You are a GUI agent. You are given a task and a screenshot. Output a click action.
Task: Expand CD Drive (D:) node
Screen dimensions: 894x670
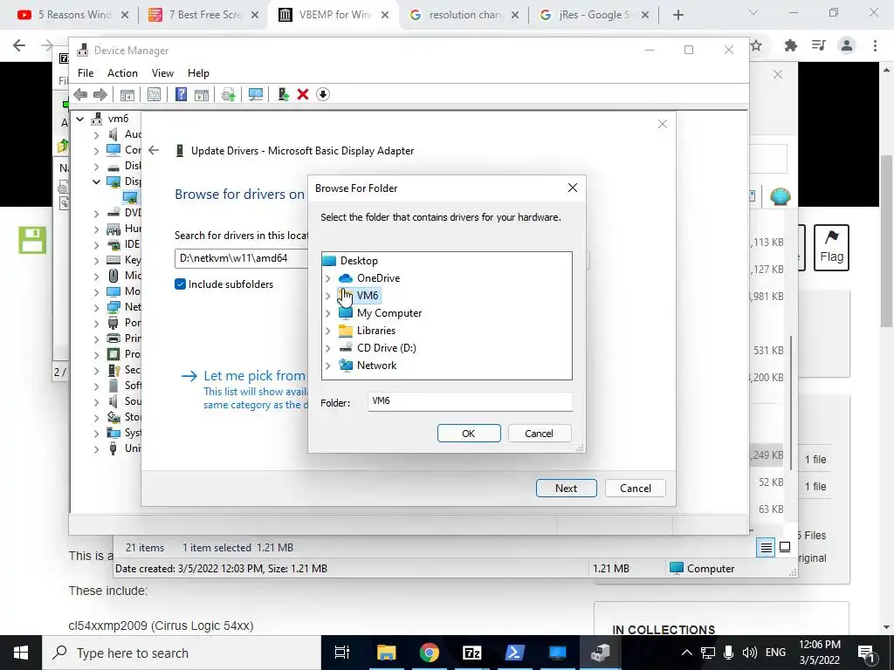click(328, 348)
